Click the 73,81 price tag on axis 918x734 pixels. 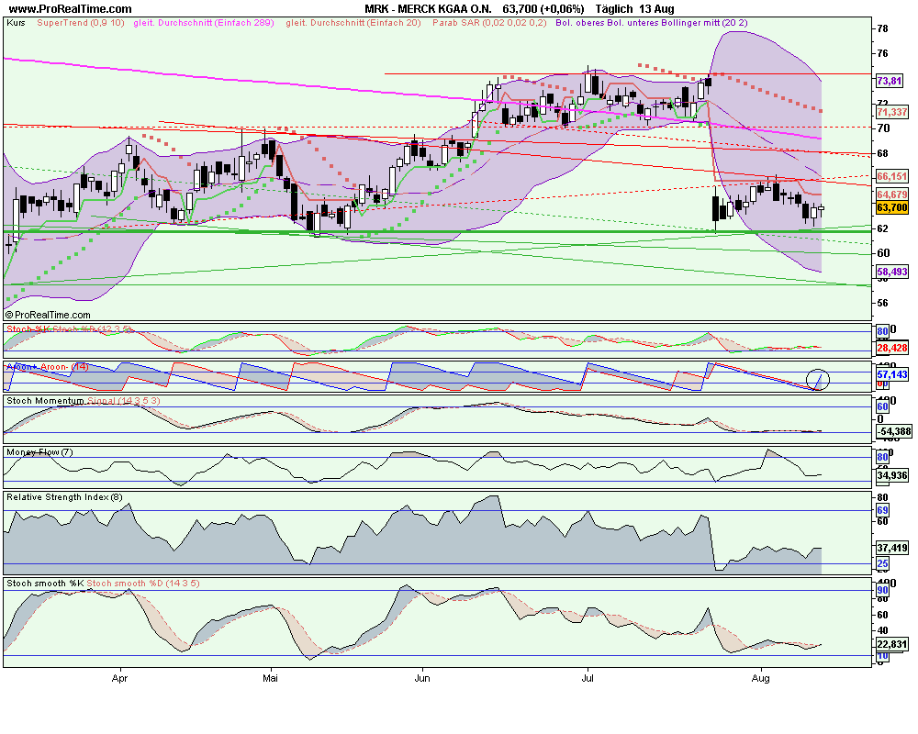(889, 82)
